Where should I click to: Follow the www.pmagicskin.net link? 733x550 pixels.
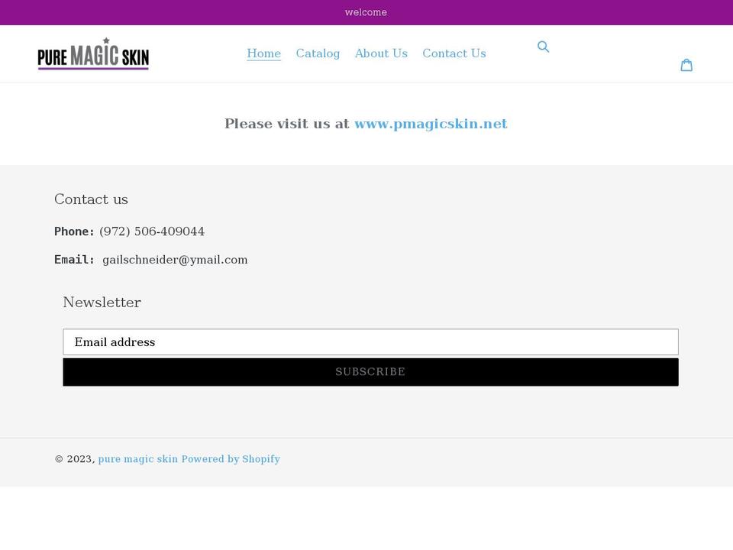[x=431, y=124]
